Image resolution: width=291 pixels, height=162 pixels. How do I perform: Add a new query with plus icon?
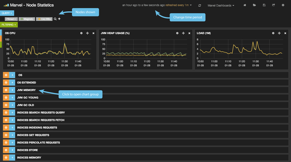pos(59,19)
